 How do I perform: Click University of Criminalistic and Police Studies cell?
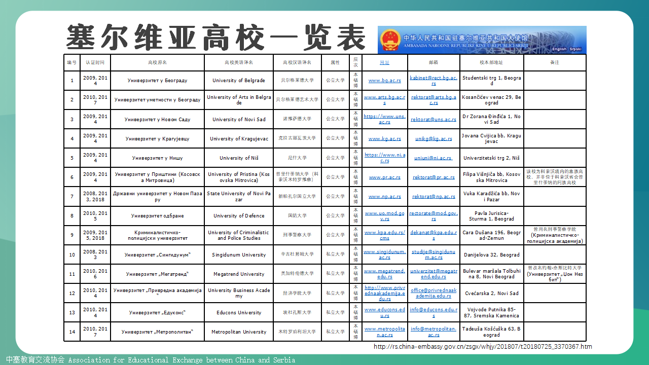(x=239, y=235)
